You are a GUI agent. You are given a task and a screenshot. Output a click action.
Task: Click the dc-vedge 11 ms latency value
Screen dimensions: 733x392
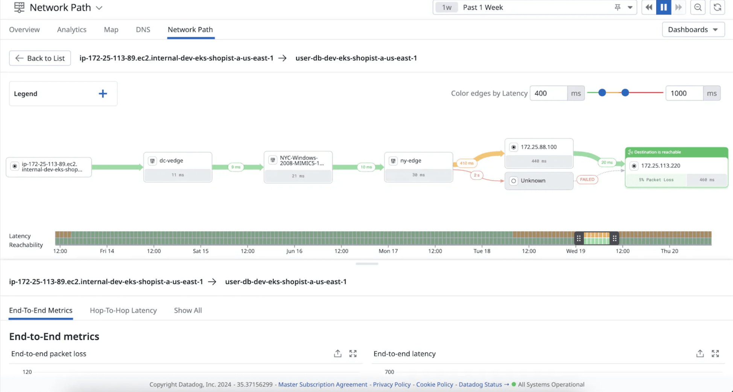pyautogui.click(x=178, y=175)
